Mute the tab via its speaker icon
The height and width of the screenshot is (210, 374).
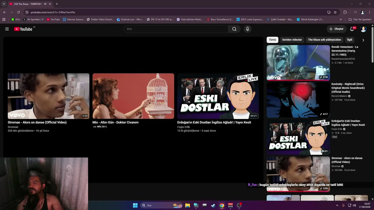point(45,4)
